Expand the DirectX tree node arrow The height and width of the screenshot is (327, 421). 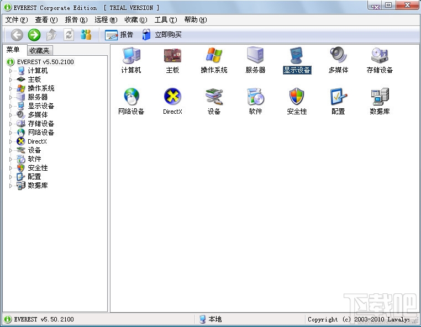click(x=10, y=142)
